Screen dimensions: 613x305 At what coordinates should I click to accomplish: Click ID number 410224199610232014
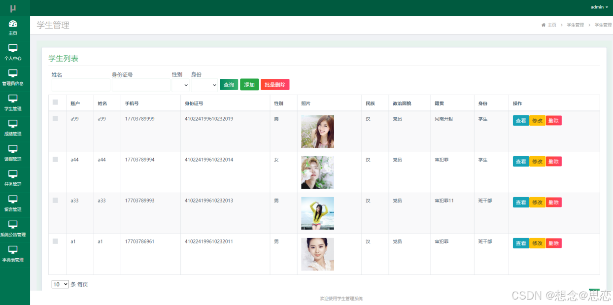pyautogui.click(x=209, y=160)
